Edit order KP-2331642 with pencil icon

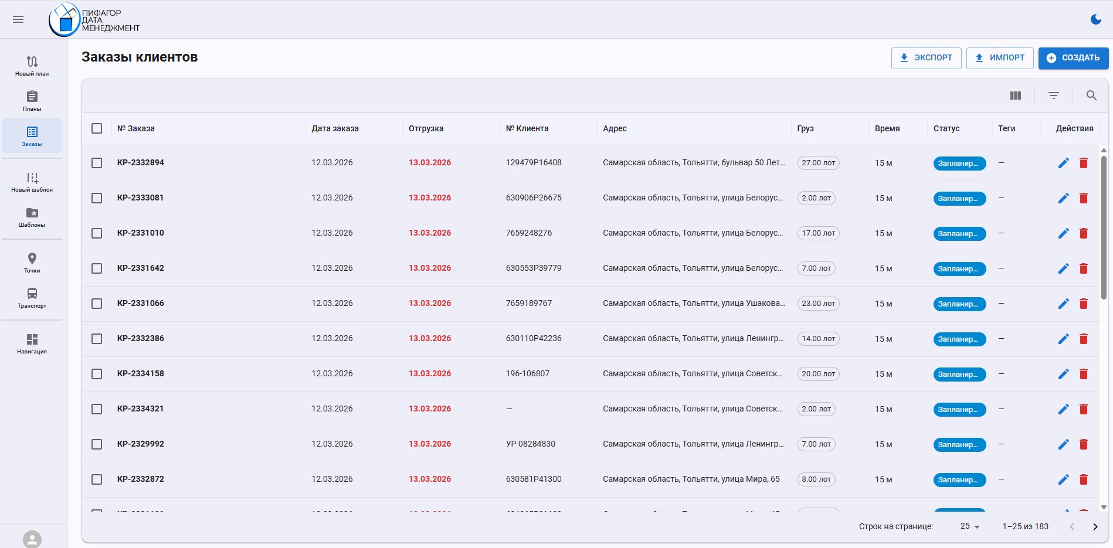tap(1063, 268)
